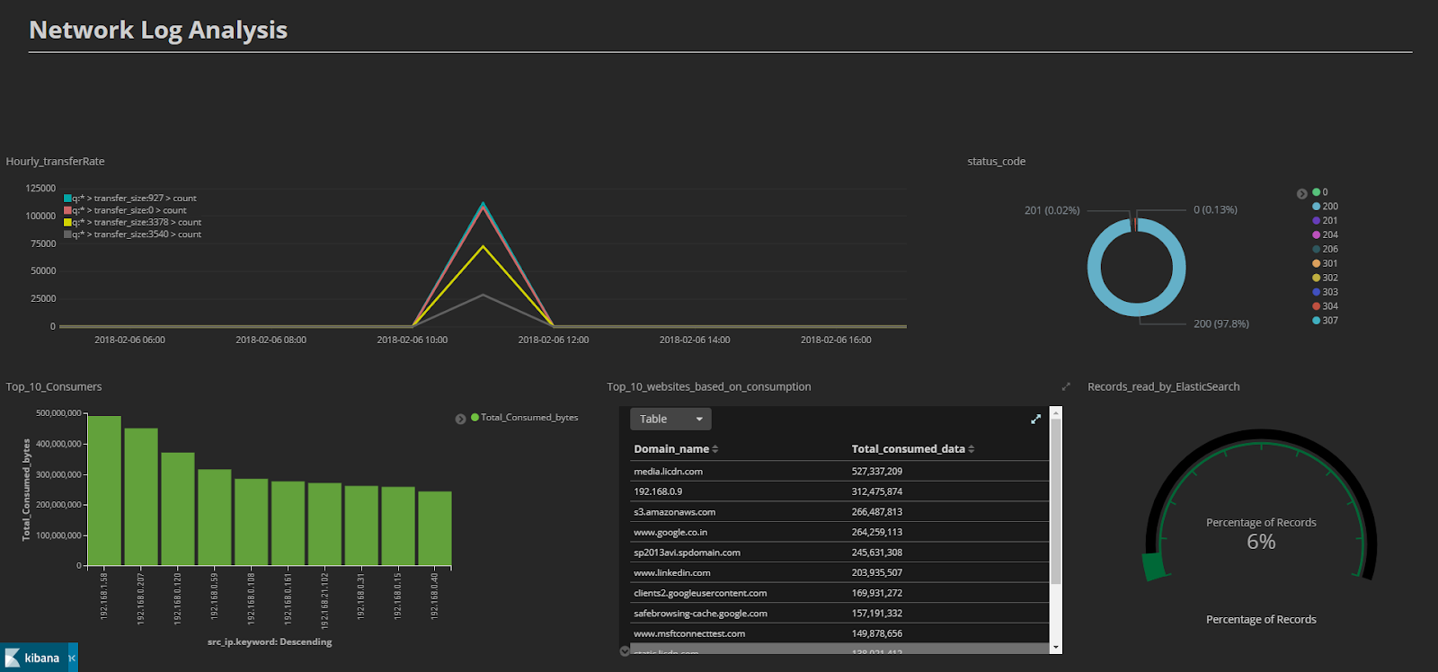The width and height of the screenshot is (1438, 672).
Task: Click the 527,337,209 value cell
Action: pyautogui.click(x=877, y=472)
